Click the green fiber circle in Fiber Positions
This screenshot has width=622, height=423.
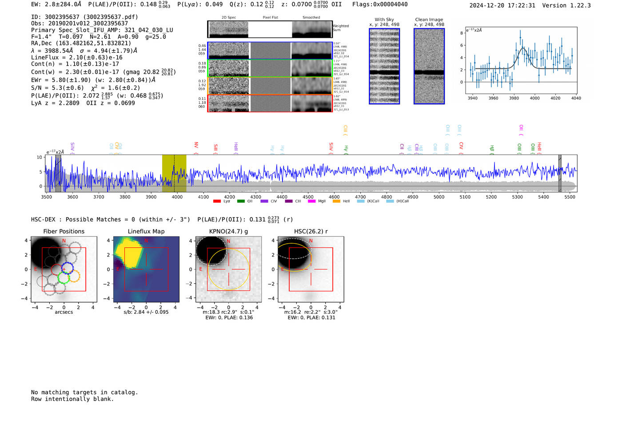[64, 278]
